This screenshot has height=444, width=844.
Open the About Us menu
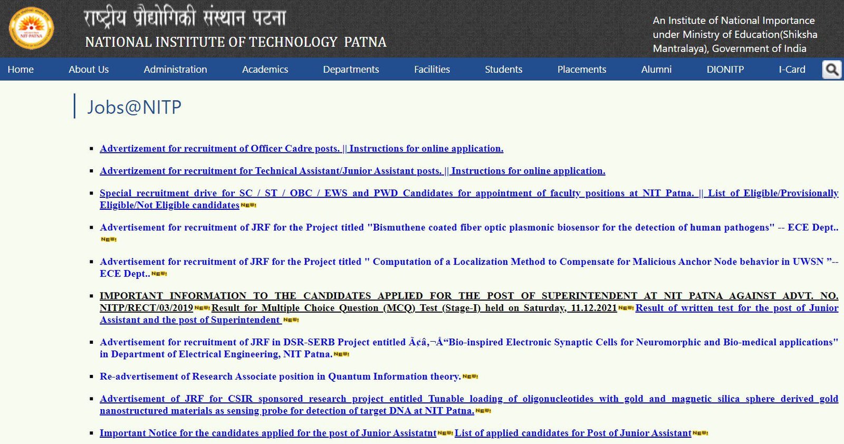click(x=89, y=70)
